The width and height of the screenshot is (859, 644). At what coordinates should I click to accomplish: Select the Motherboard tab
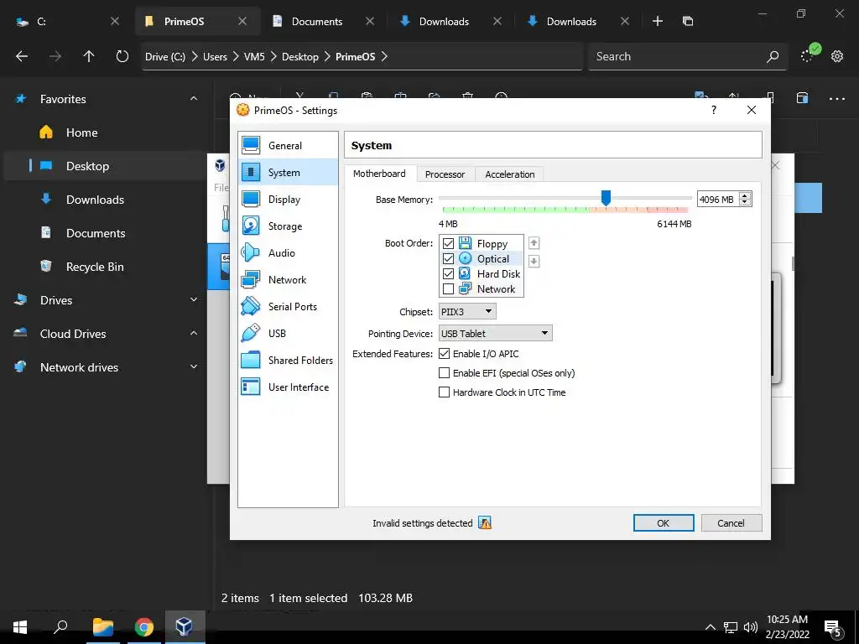379,174
